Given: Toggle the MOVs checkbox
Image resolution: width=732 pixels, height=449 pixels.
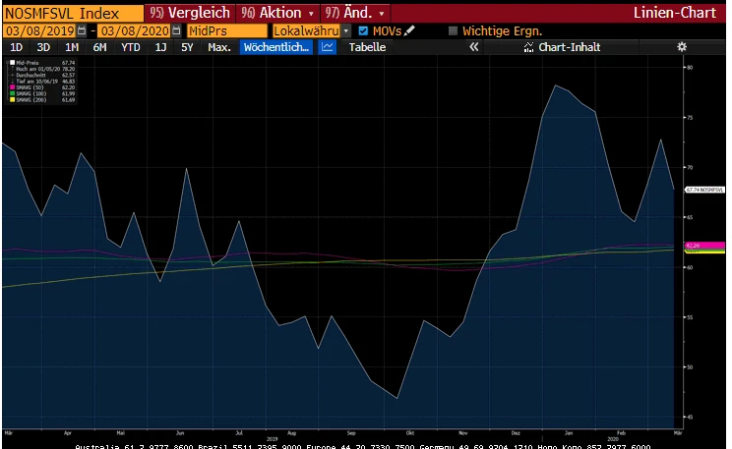Looking at the screenshot, I should (363, 30).
